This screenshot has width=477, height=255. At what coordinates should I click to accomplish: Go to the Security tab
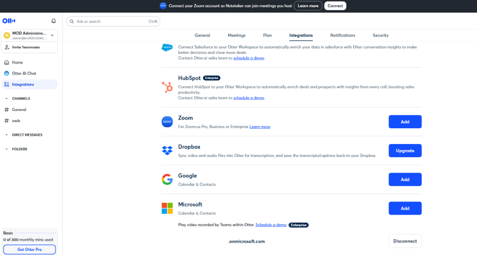381,35
